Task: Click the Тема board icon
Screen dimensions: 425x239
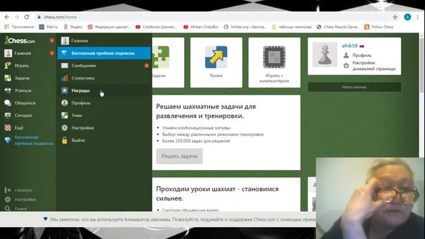Action: point(64,116)
